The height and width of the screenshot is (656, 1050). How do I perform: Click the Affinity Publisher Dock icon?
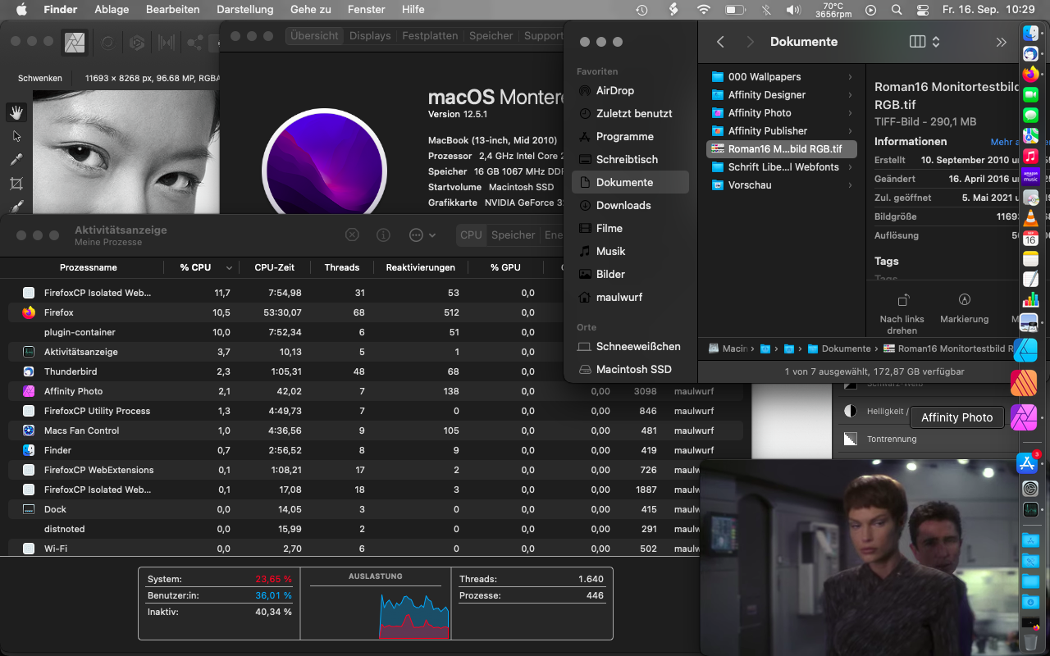tap(1025, 383)
